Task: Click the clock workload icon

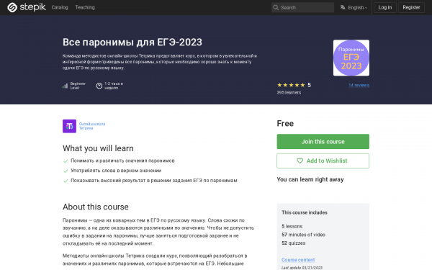Action: (x=99, y=86)
